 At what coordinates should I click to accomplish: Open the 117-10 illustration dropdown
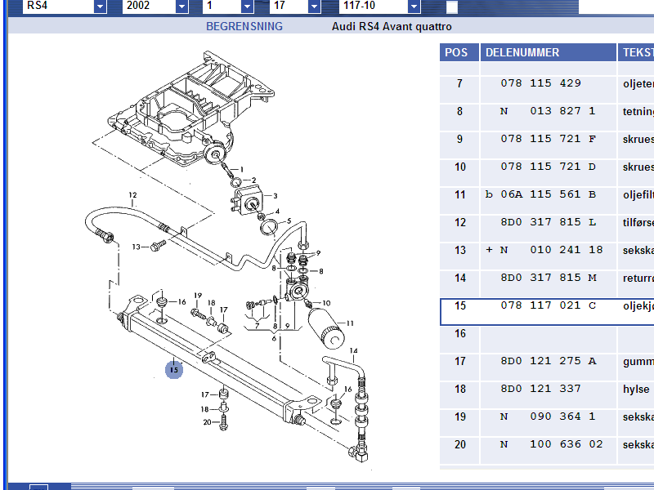[414, 7]
